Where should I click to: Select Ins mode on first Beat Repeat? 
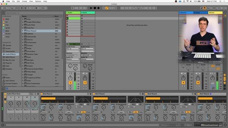pyautogui.click(x=83, y=112)
